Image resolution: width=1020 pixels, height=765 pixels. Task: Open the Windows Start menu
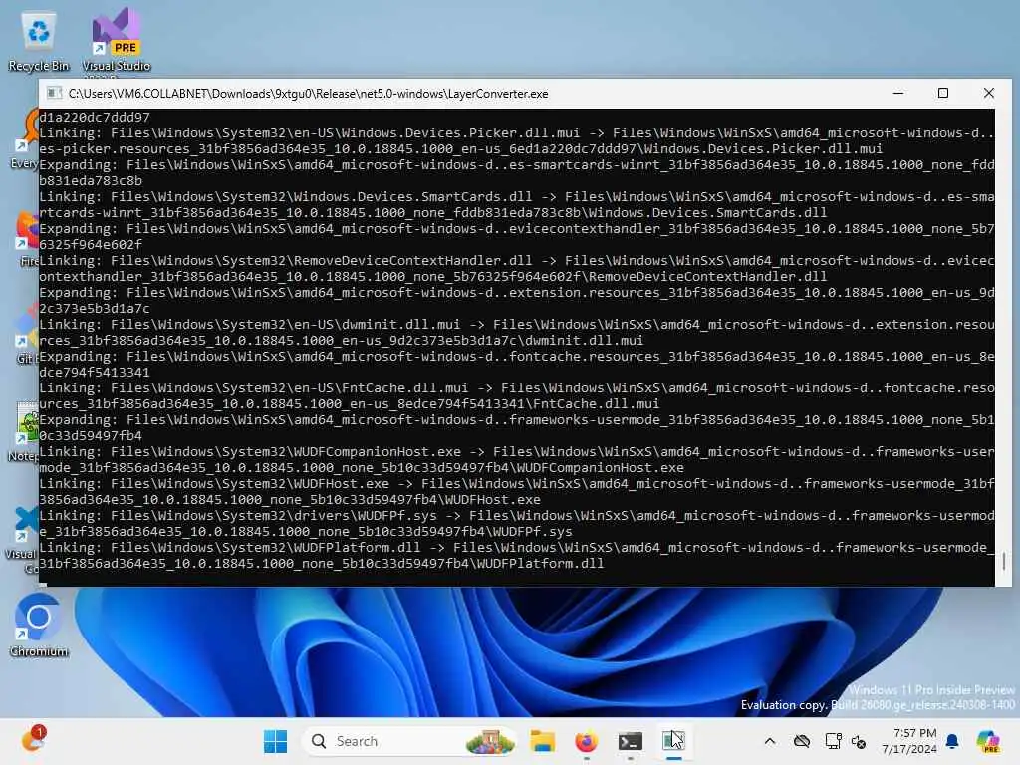pyautogui.click(x=275, y=741)
